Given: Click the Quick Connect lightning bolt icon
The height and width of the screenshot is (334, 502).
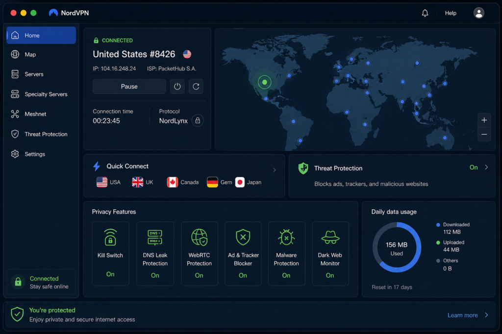Looking at the screenshot, I should coord(97,166).
